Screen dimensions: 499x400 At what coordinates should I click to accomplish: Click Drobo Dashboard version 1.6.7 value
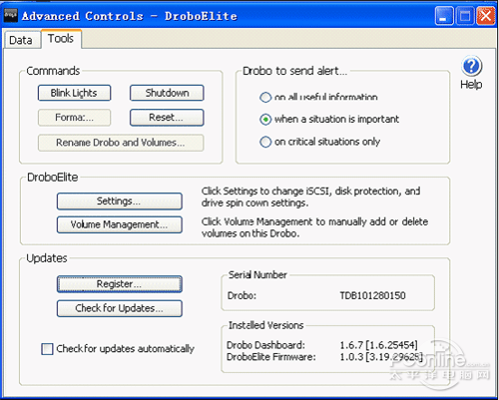click(x=378, y=345)
